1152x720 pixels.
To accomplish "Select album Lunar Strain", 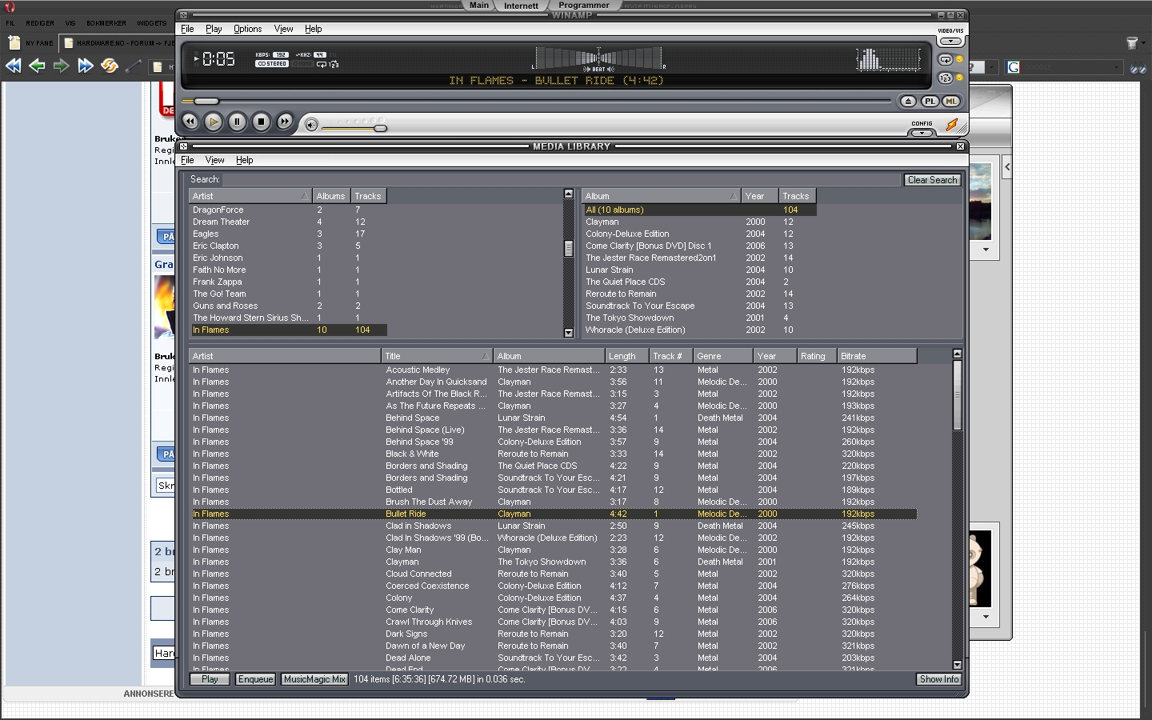I will (700, 270).
